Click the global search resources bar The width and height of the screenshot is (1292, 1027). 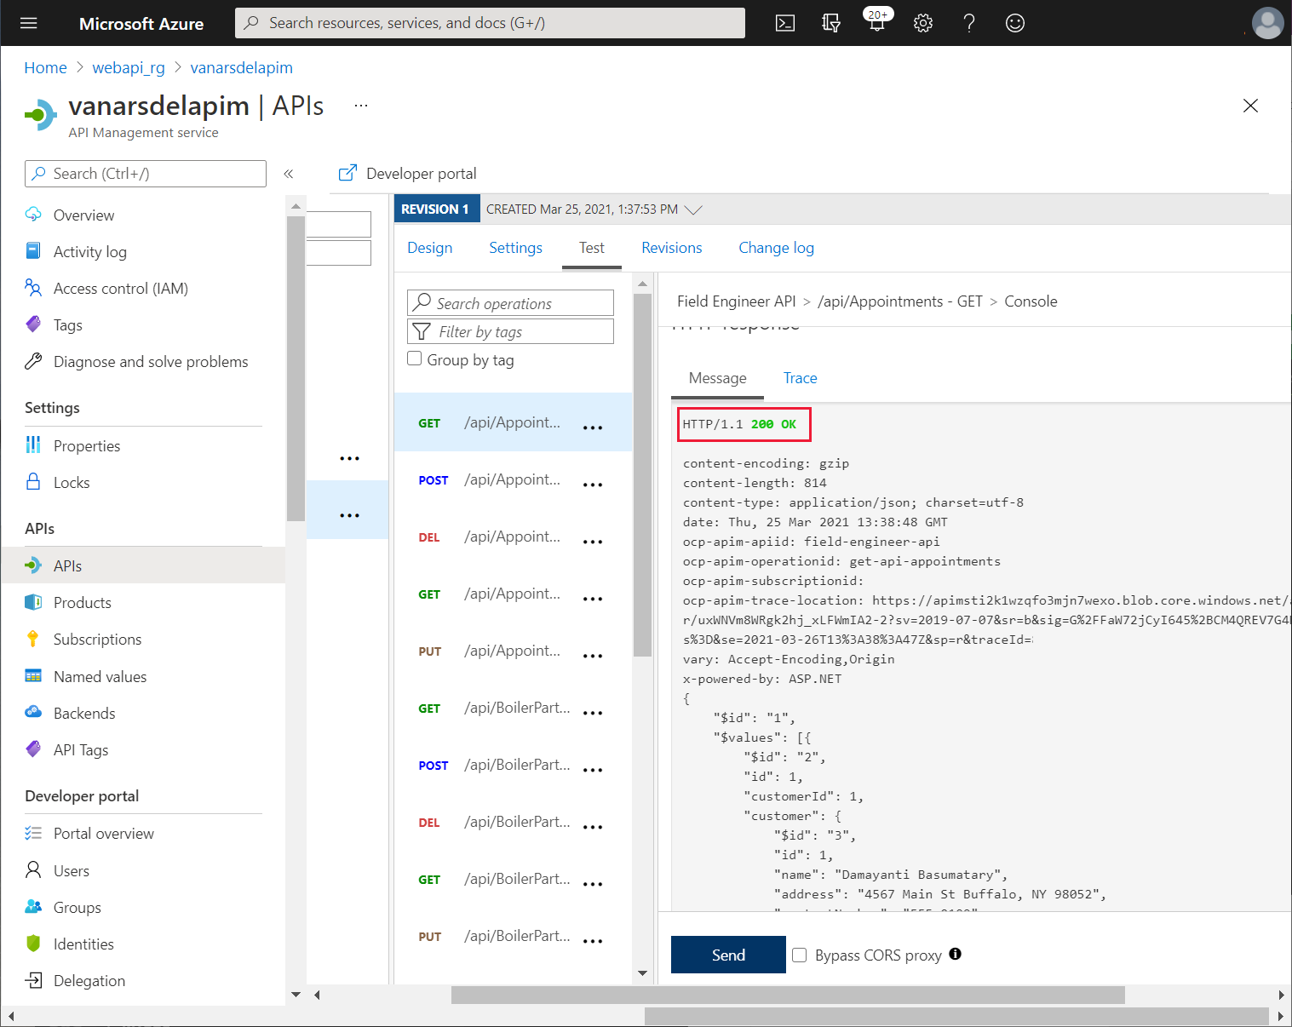click(490, 23)
